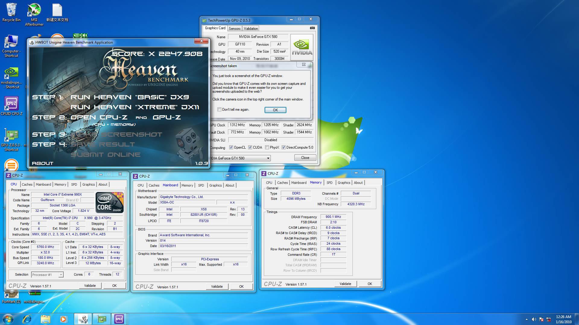Switch to GPU-Z taskbar item
Image resolution: width=579 pixels, height=325 pixels.
click(101, 319)
